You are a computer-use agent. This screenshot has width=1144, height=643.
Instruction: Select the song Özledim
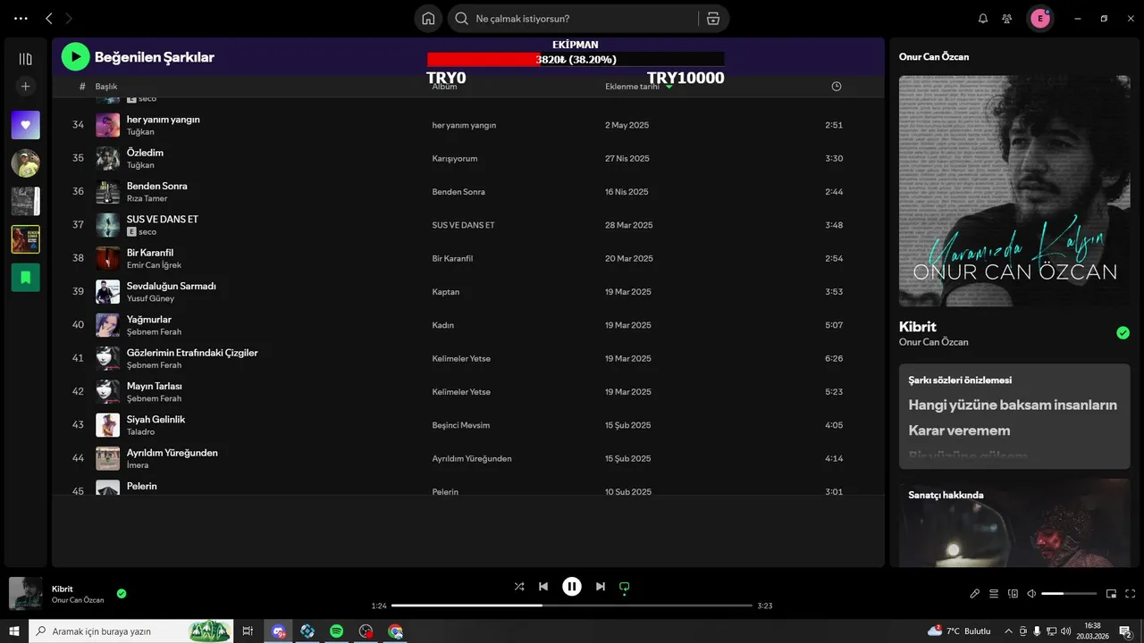point(145,153)
